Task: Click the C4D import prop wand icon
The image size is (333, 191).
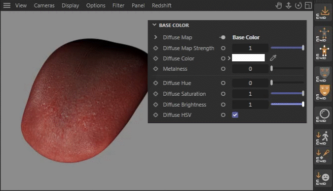Action: click(x=323, y=156)
